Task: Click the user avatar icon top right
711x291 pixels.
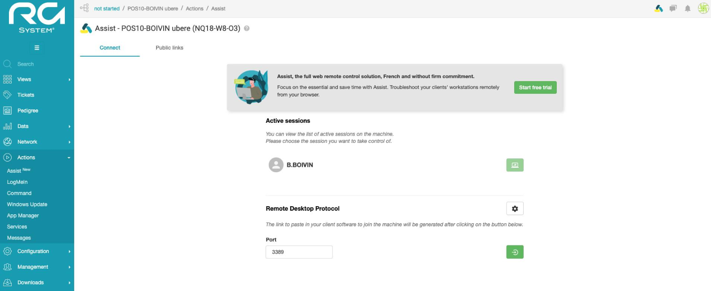Action: point(703,8)
